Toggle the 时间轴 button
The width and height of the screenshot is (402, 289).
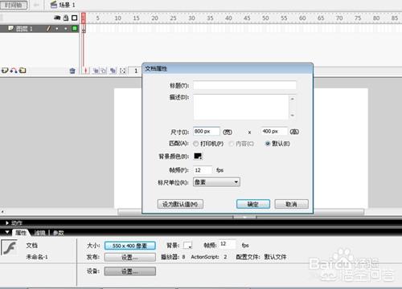point(14,5)
